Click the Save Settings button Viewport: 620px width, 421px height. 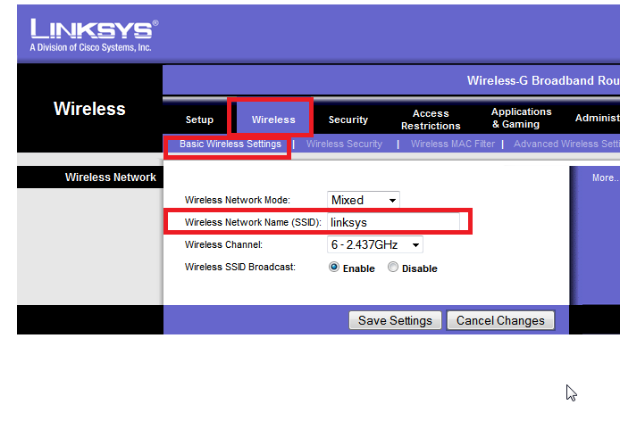point(395,320)
